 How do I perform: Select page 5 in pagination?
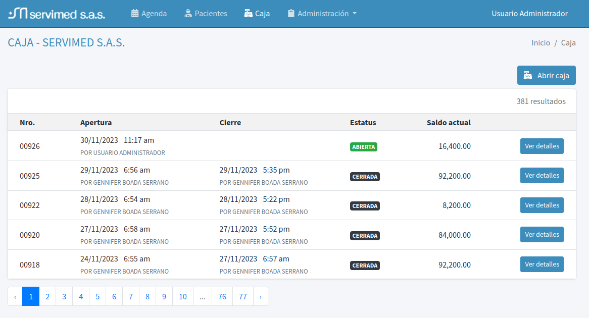coord(97,297)
